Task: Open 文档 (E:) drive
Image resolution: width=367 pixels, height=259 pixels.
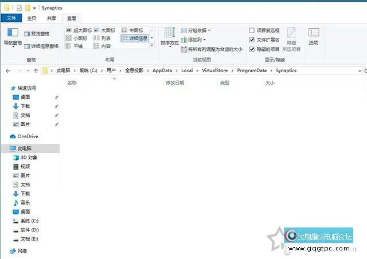Action: 25,239
